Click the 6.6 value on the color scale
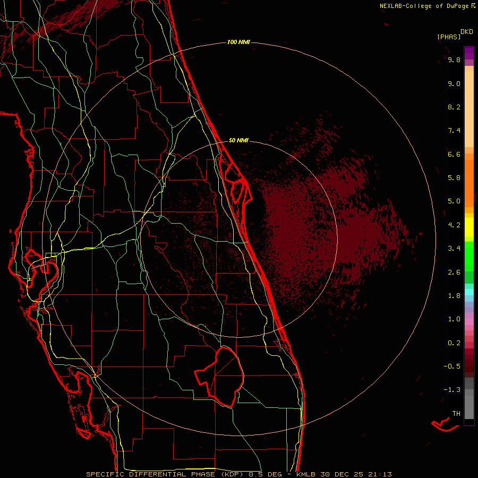The width and height of the screenshot is (478, 478). pyautogui.click(x=454, y=154)
